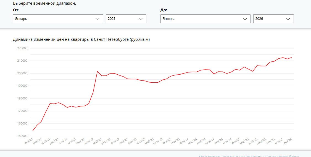The image size is (311, 157).
Task: Click the июл'24 x-axis label
Action: 210,141
